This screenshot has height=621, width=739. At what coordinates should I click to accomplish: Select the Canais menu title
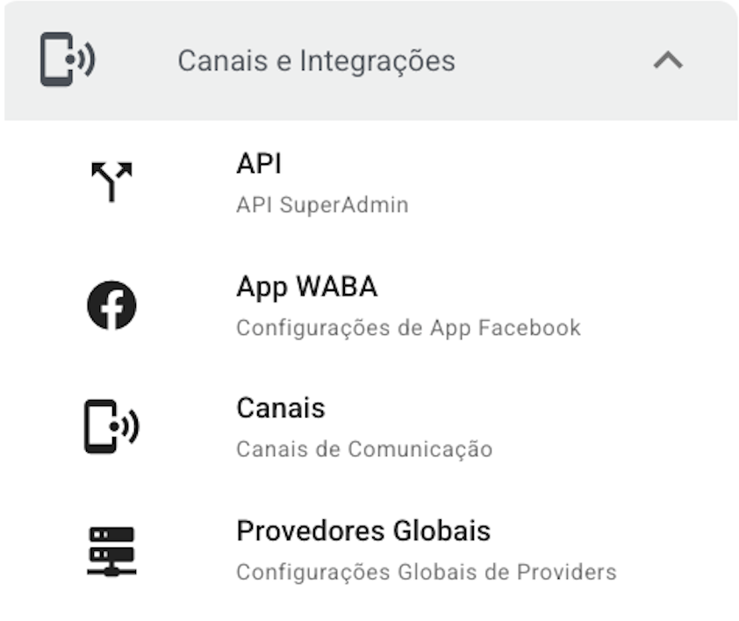(280, 409)
